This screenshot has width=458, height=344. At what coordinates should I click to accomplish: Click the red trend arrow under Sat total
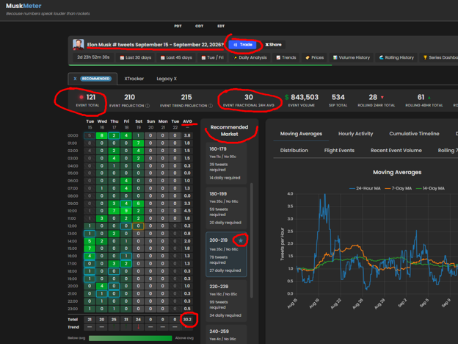pos(139,327)
